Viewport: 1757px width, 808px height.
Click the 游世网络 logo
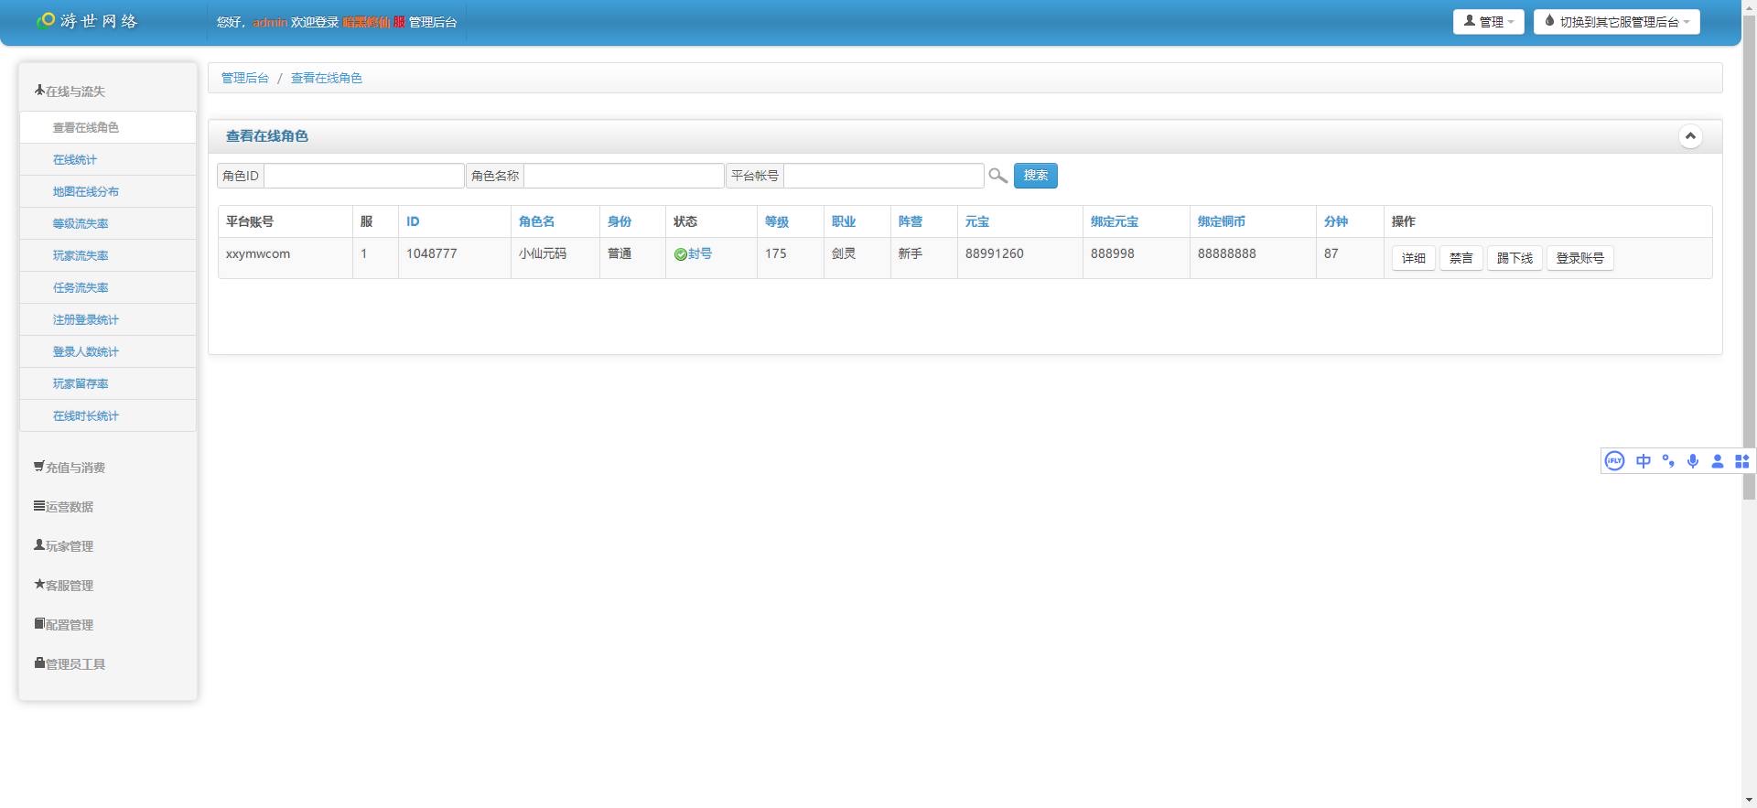[87, 20]
